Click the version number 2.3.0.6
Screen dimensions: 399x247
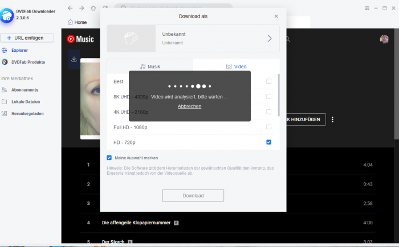pyautogui.click(x=22, y=18)
